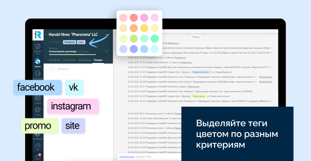
Task: Click the «Первичный кон...» stage label
Action: tap(201, 72)
